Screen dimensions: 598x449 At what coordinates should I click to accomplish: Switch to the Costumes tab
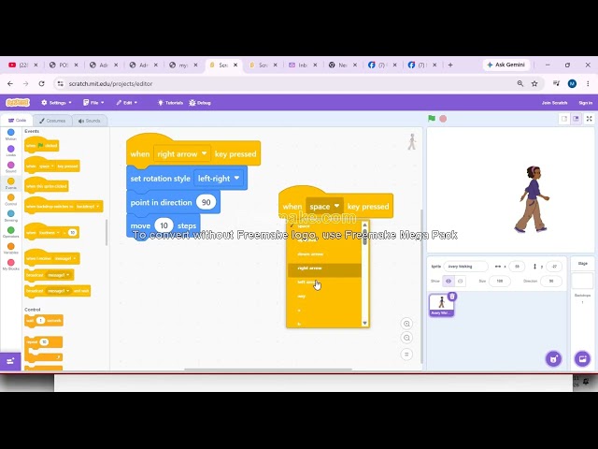click(52, 121)
